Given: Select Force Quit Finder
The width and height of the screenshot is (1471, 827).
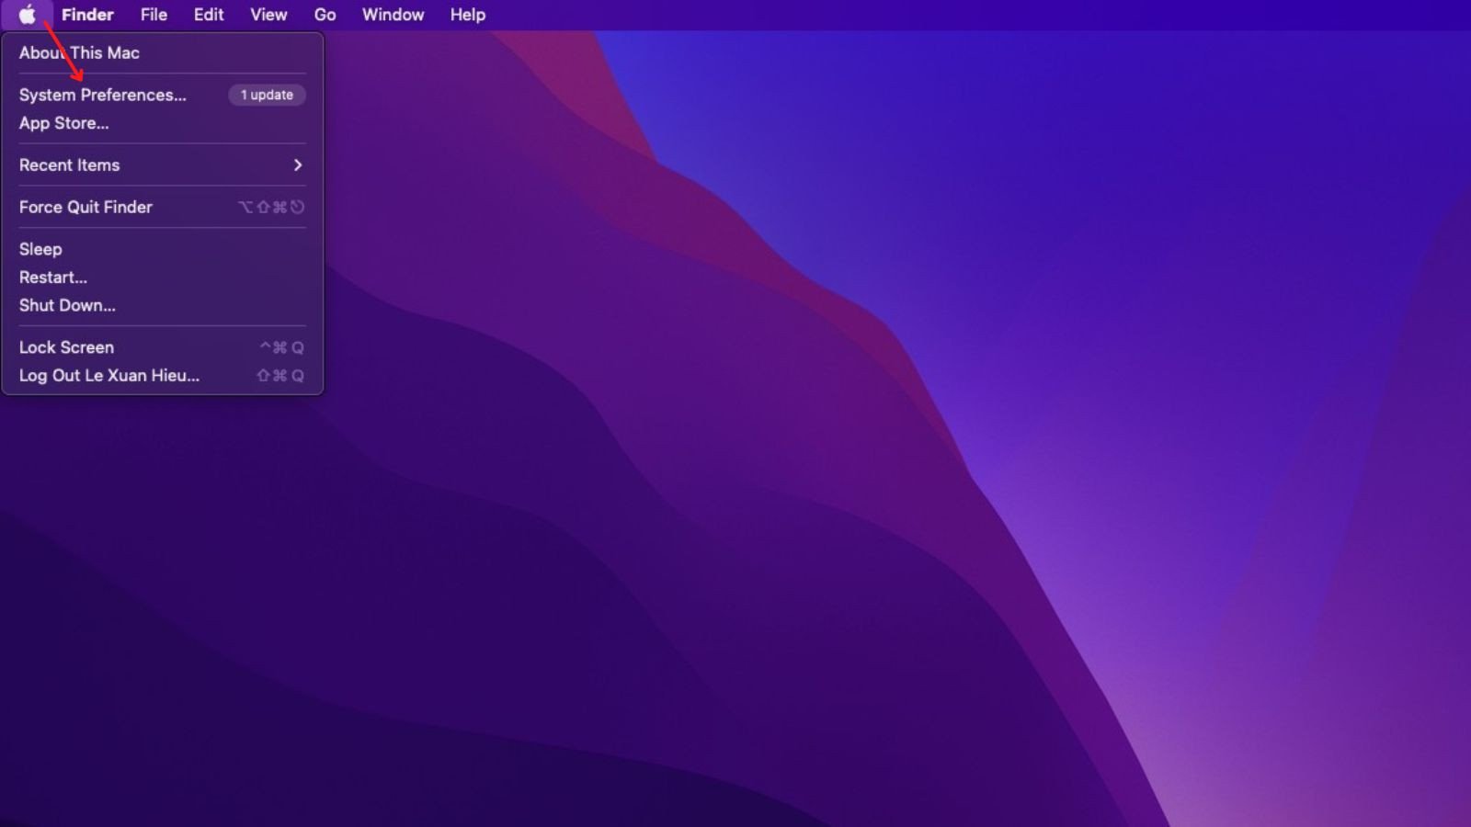Looking at the screenshot, I should (86, 207).
